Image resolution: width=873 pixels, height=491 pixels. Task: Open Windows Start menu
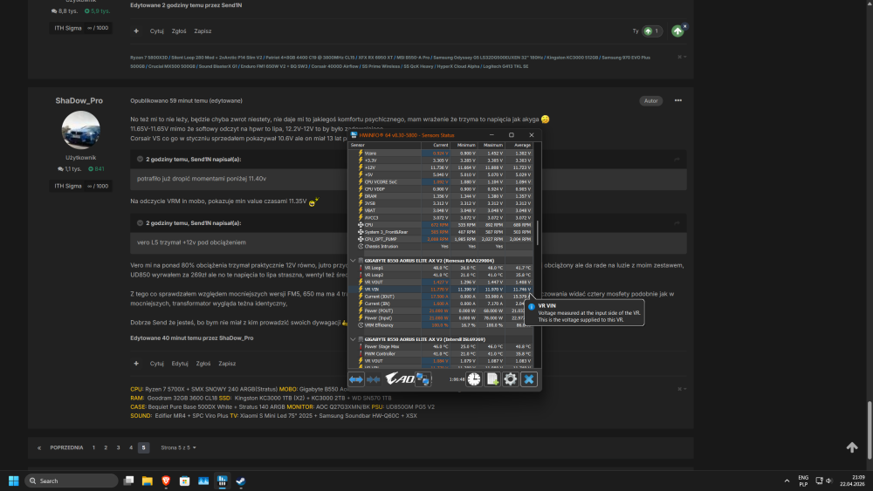[x=14, y=481]
